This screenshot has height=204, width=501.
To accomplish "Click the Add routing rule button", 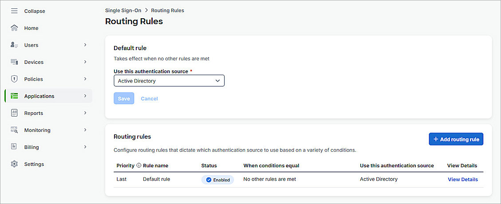I will coord(456,139).
